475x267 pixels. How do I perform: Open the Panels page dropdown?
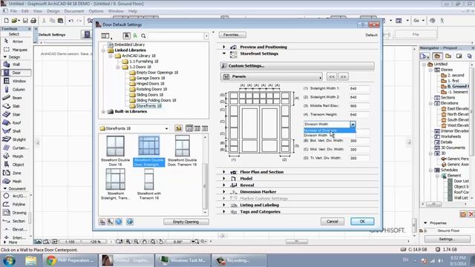click(x=272, y=76)
